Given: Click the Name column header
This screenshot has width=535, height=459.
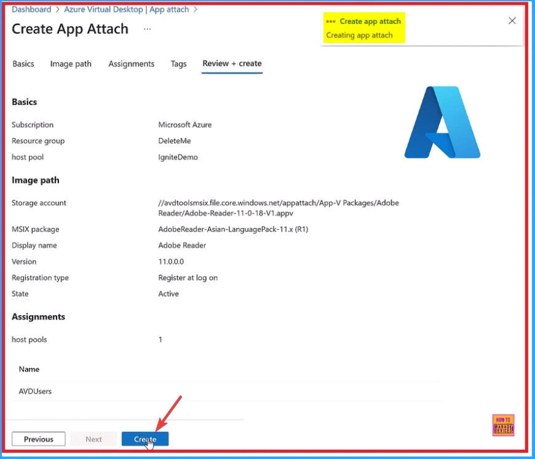Looking at the screenshot, I should [29, 369].
